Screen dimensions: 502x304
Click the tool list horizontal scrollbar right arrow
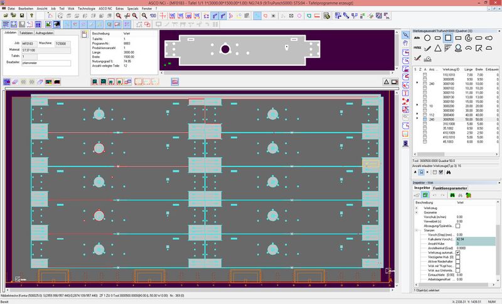click(x=497, y=154)
